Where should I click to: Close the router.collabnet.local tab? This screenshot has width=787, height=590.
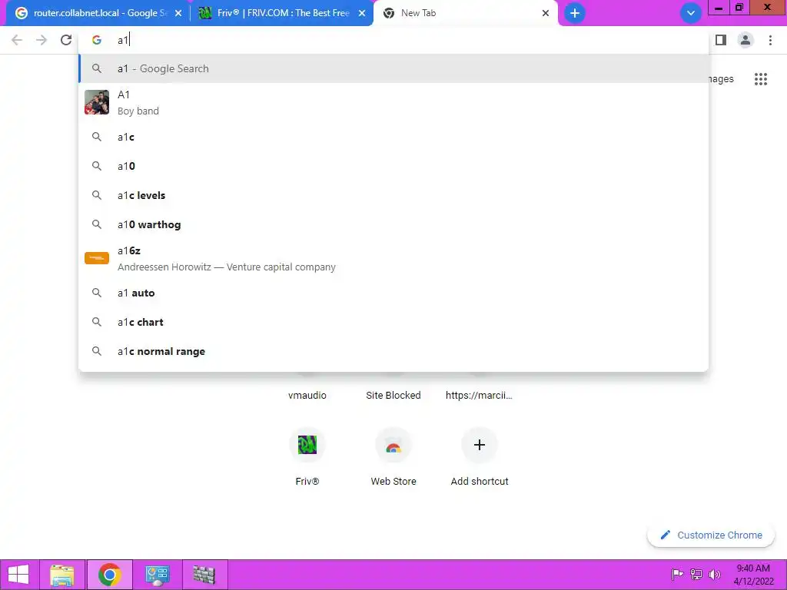(178, 14)
